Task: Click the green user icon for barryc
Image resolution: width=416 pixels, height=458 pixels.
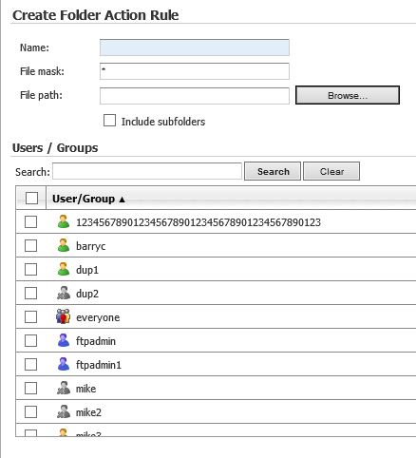Action: tap(64, 245)
